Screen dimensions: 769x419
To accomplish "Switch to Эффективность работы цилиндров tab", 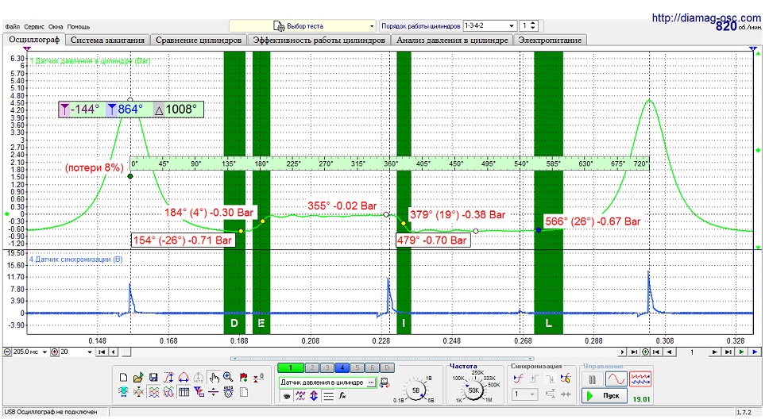I will 319,40.
